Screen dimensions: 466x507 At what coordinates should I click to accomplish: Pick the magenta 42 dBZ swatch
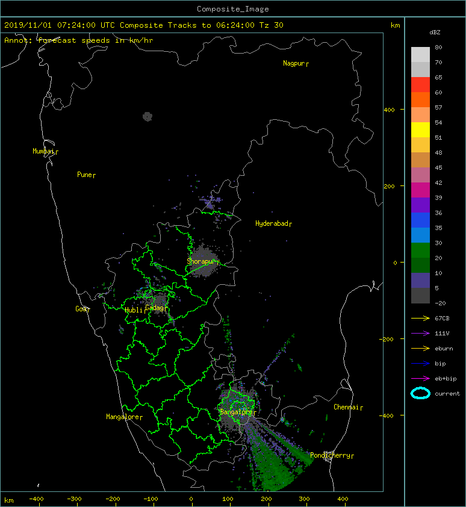[x=420, y=190]
